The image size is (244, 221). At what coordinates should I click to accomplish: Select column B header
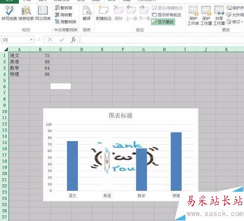[x=40, y=49]
